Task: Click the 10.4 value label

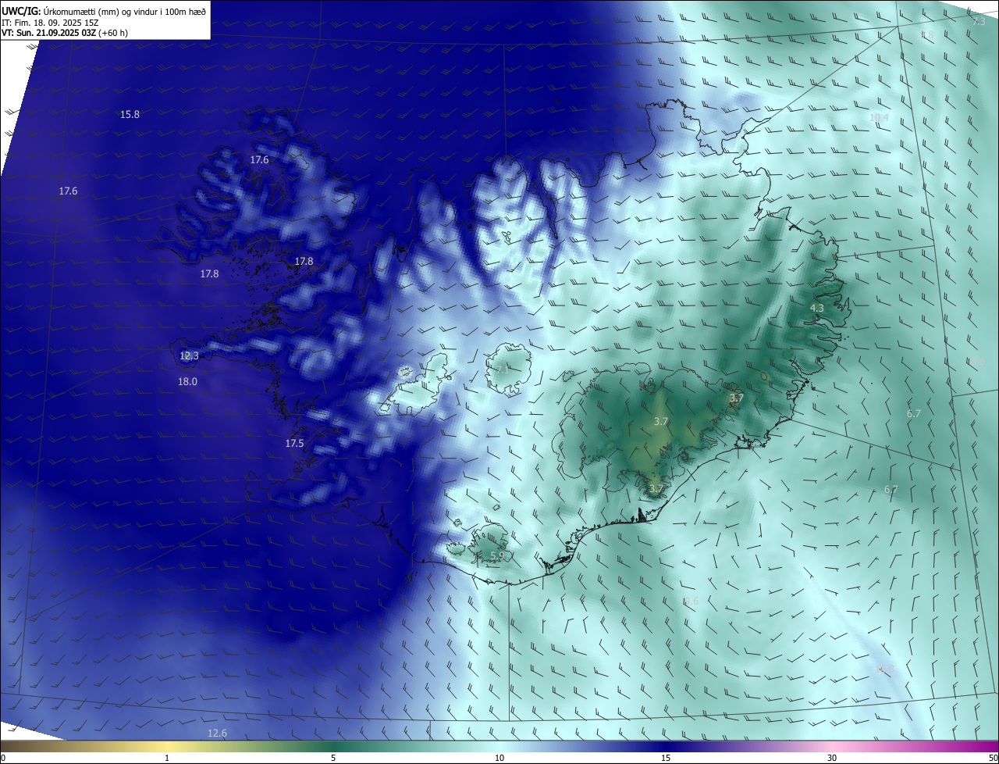Action: 879,118
